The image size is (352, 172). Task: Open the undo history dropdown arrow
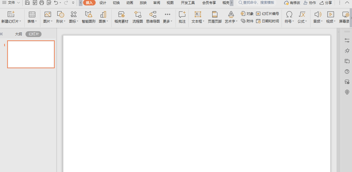pyautogui.click(x=60, y=3)
